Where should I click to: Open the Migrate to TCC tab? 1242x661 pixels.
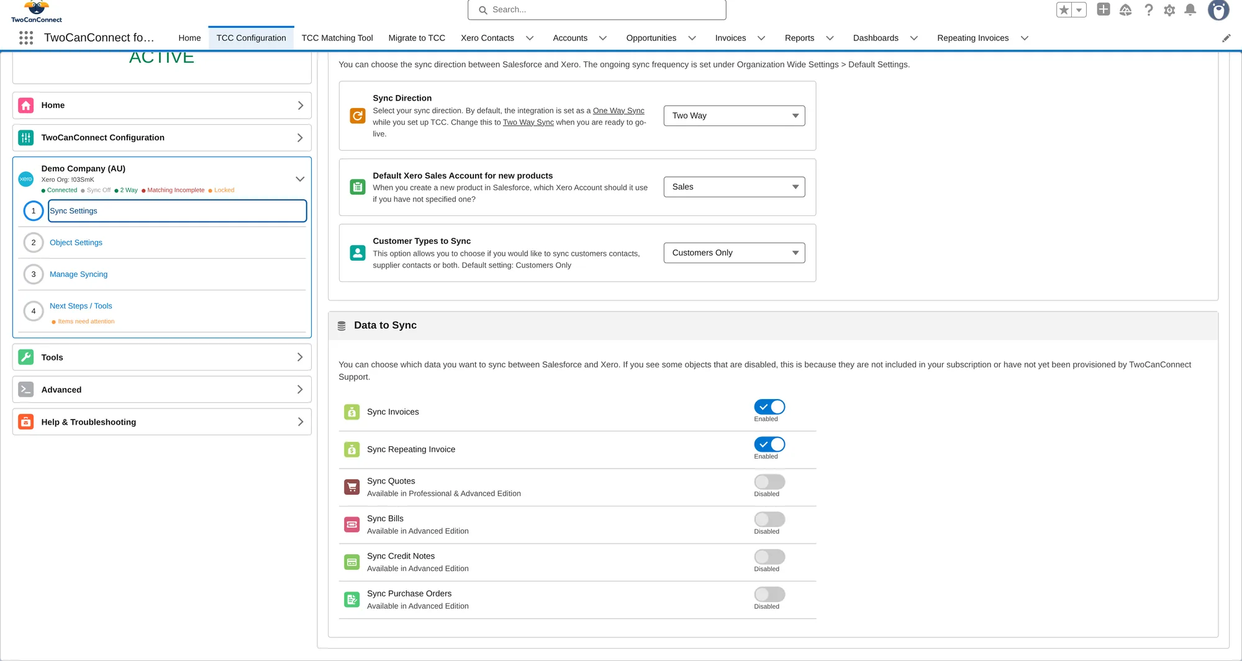417,38
